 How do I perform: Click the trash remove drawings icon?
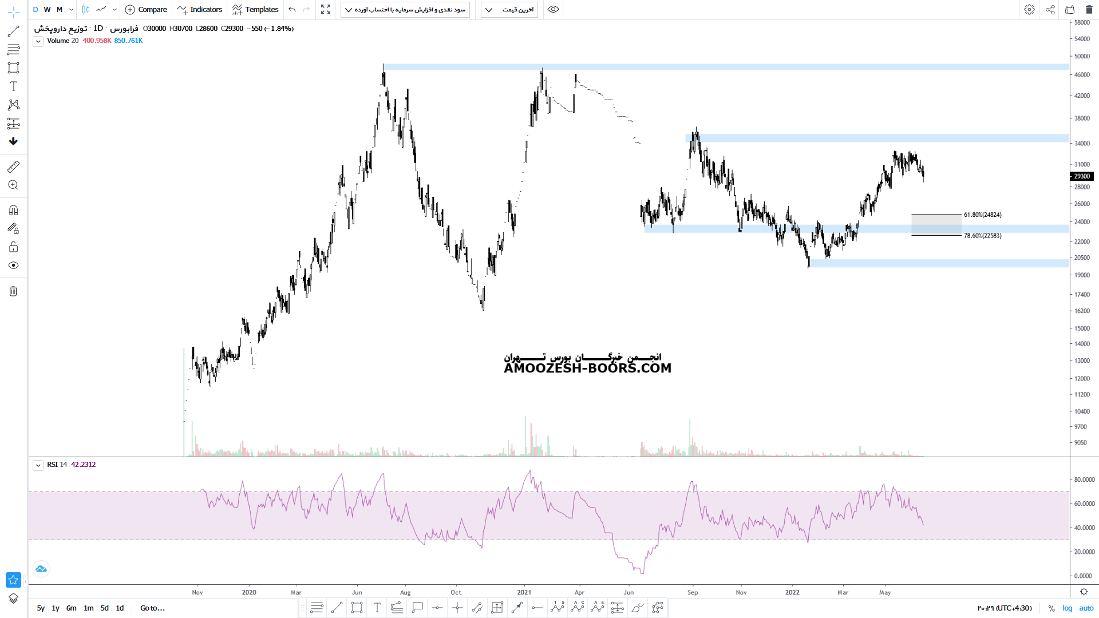coord(13,291)
